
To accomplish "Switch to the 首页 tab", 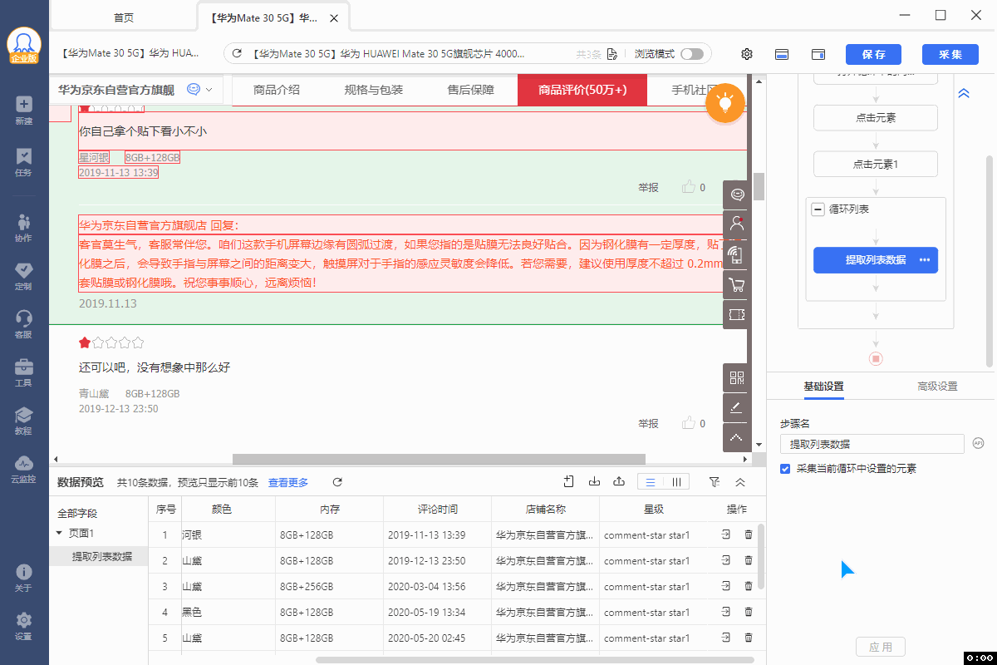I will click(x=124, y=17).
